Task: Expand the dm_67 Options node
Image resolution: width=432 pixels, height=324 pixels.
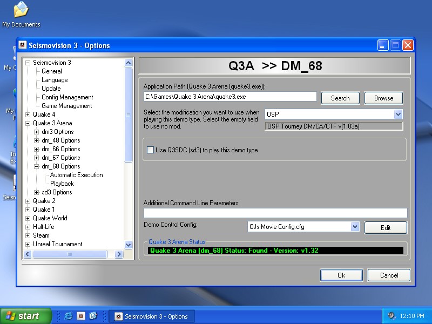Action: pyautogui.click(x=37, y=158)
